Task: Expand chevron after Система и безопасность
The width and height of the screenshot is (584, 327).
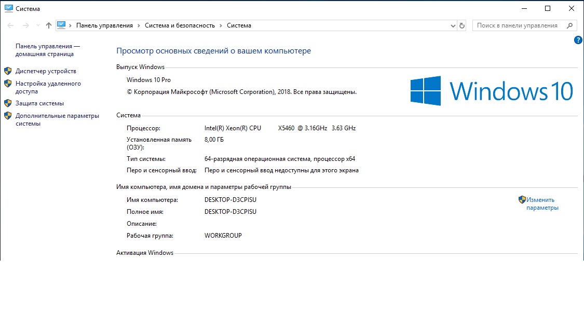Action: pyautogui.click(x=221, y=25)
